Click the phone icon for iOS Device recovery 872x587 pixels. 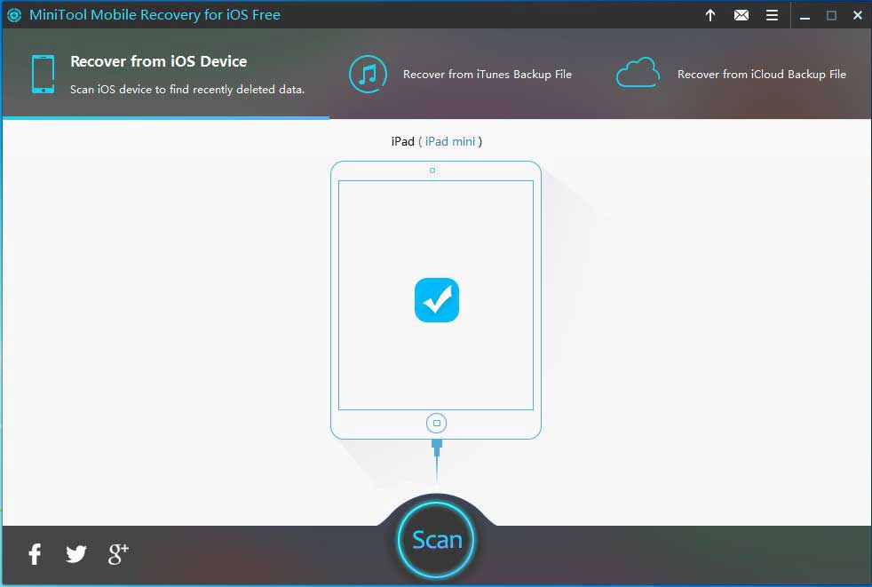43,74
